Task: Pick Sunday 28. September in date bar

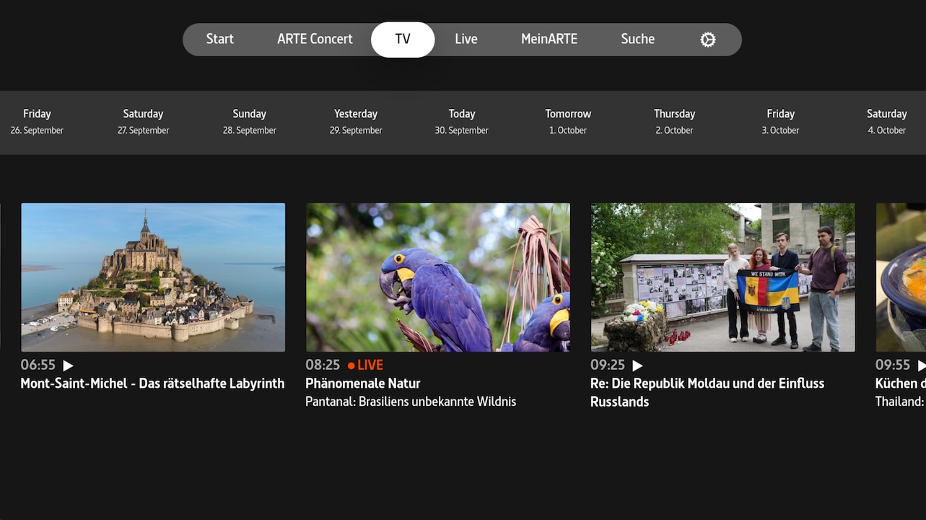Action: 249,121
